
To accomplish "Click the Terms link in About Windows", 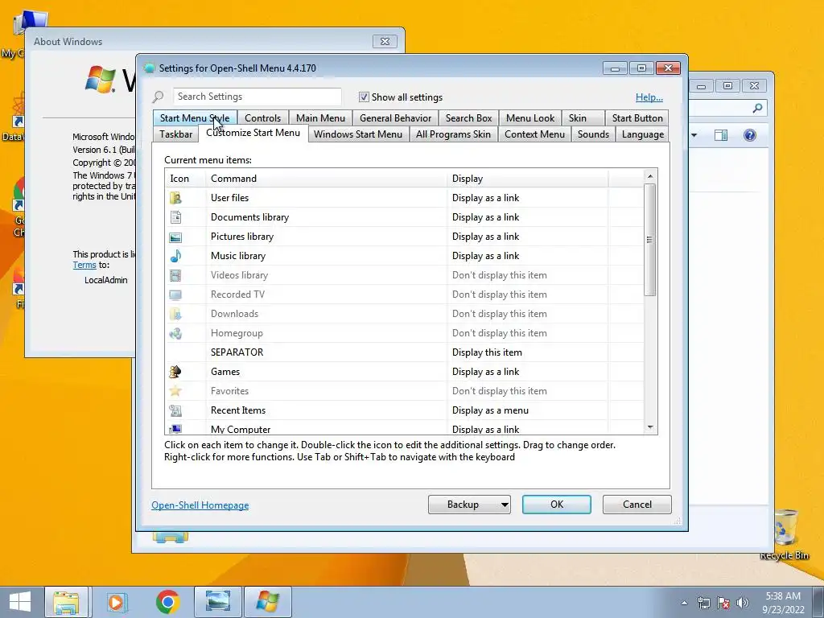I will tap(84, 265).
